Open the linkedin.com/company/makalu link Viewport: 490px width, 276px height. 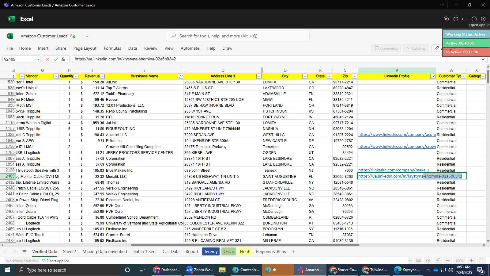point(394,170)
